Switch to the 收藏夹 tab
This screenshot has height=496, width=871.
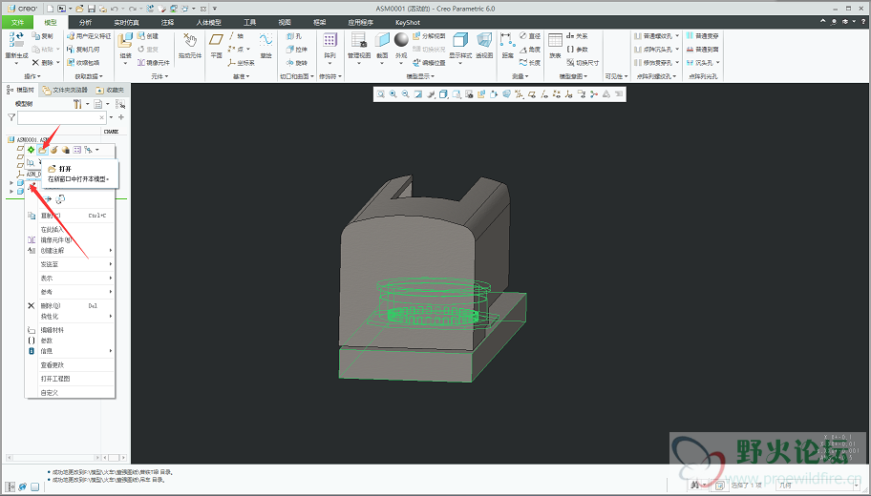click(x=111, y=90)
